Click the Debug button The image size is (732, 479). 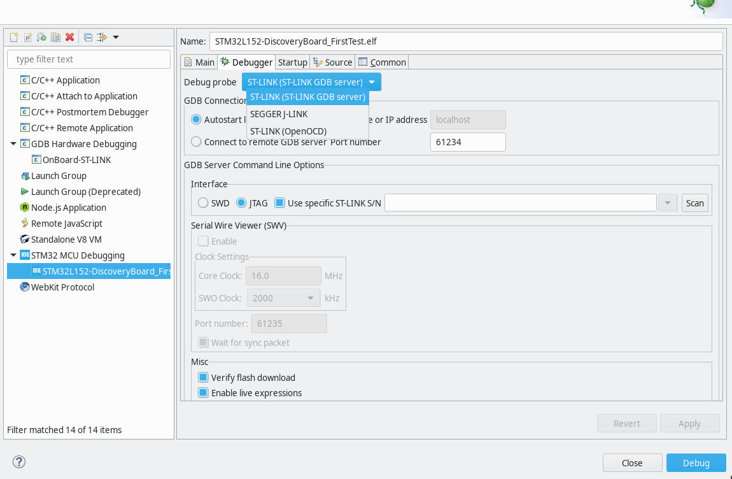click(696, 462)
